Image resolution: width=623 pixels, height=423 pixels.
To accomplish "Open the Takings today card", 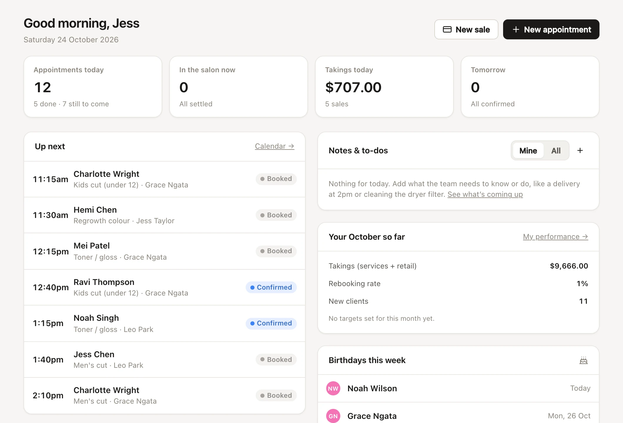I will [x=384, y=87].
